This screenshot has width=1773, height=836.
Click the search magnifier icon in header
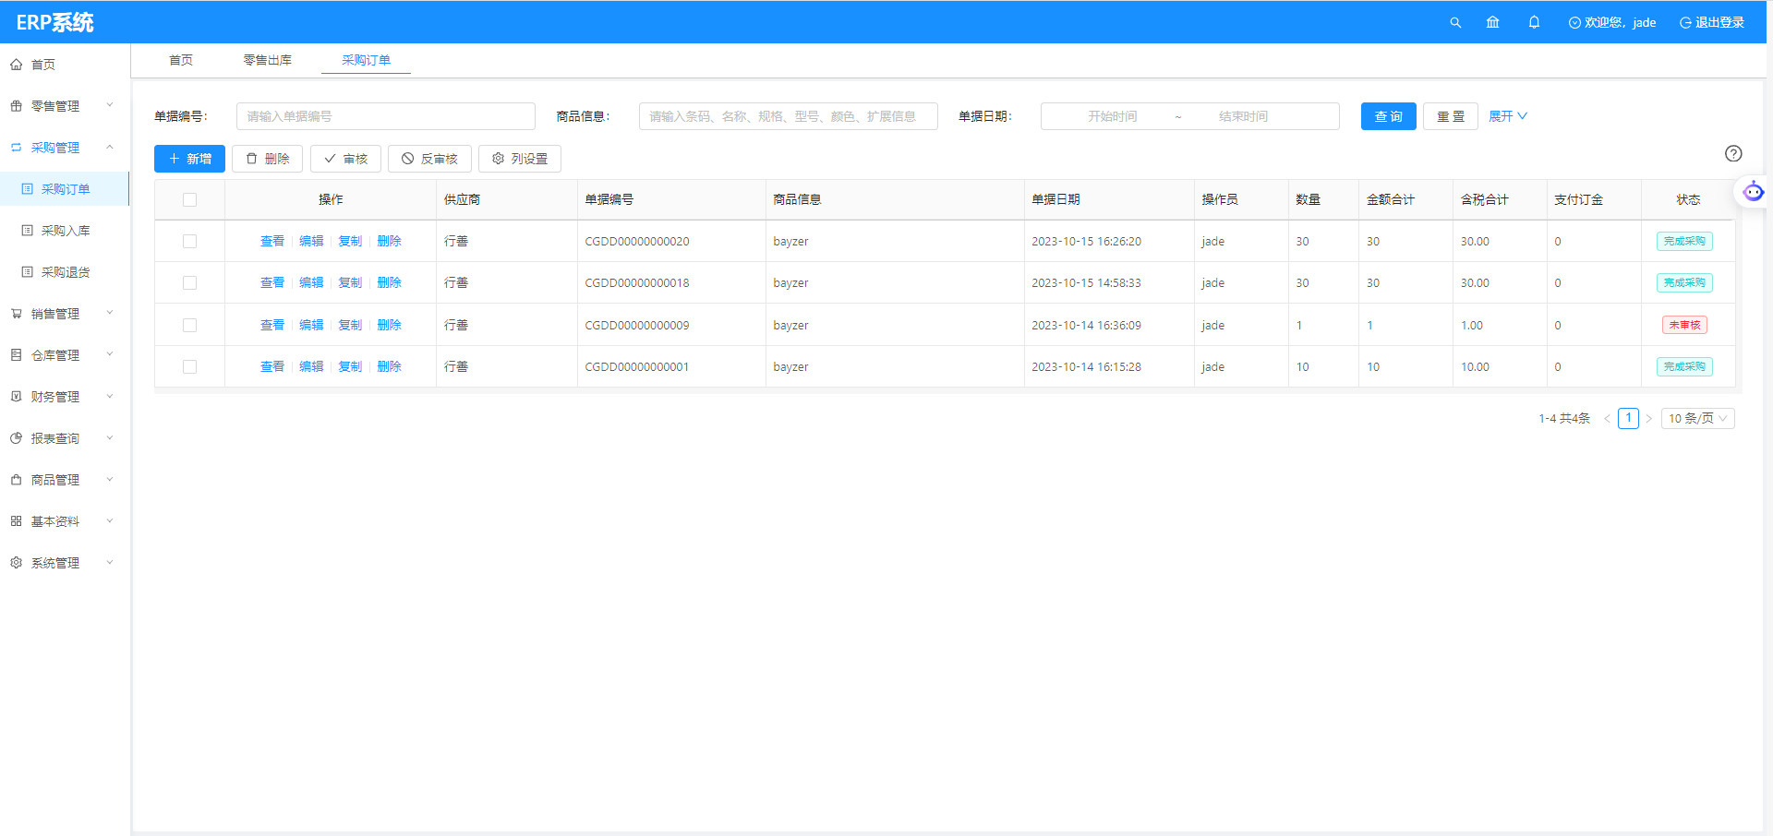tap(1455, 22)
